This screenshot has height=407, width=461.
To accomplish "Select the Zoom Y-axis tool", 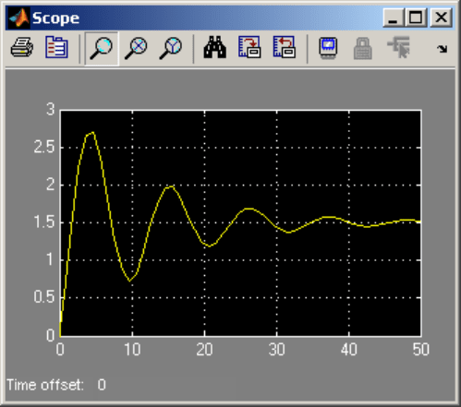I will 171,48.
